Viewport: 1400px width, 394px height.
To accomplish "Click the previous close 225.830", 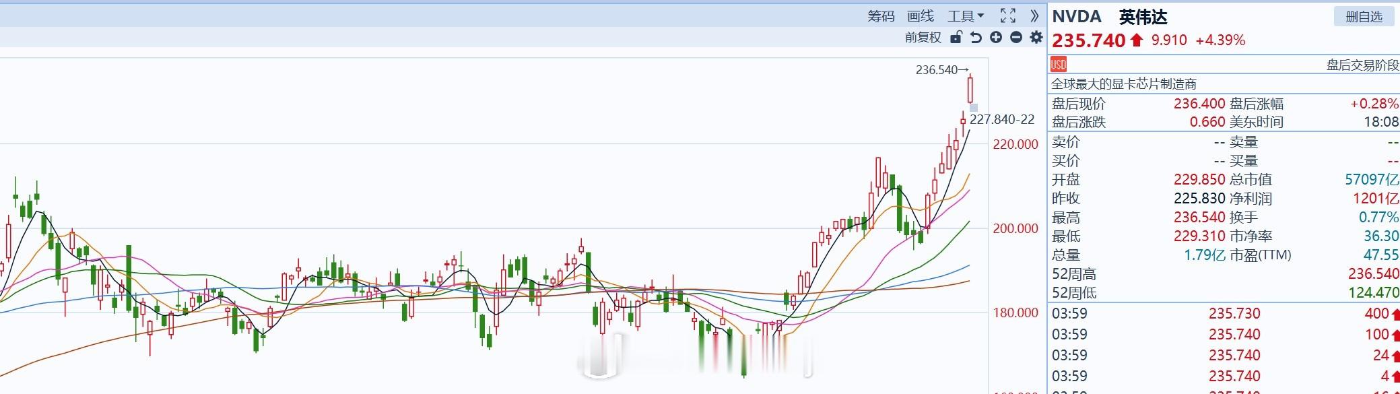I will point(1199,199).
